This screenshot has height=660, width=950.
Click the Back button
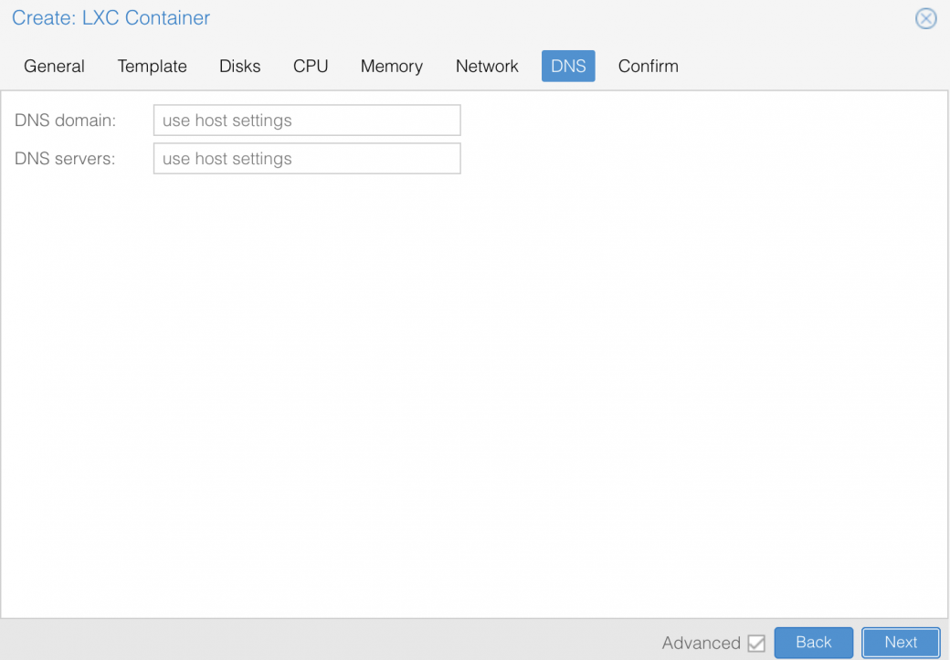pos(813,643)
